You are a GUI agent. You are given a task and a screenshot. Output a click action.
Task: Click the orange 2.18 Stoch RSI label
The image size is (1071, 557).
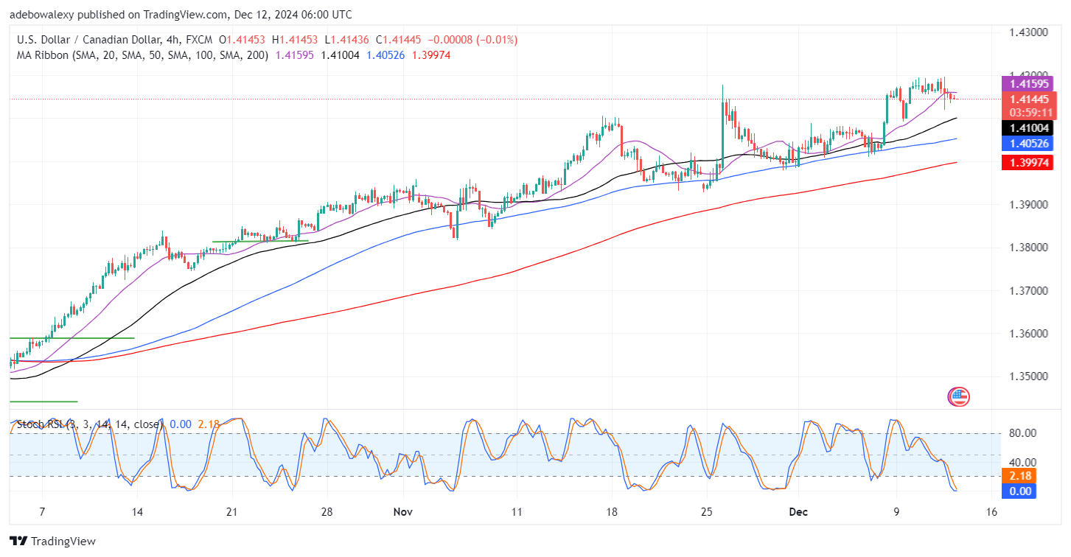tap(1019, 475)
